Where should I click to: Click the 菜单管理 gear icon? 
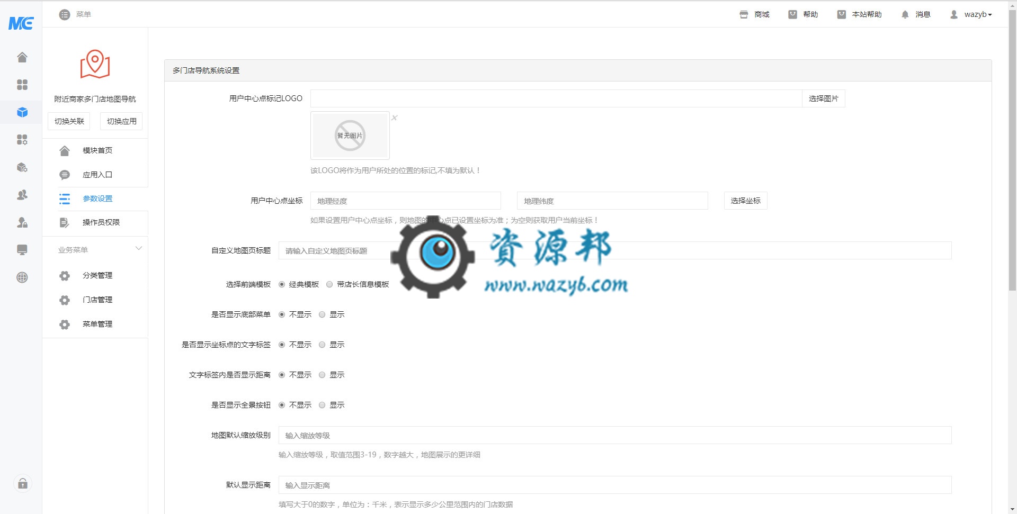click(x=65, y=324)
